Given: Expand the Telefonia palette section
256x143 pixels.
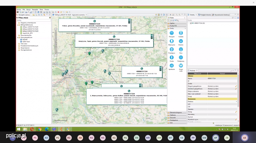Looking at the screenshot, I should pyautogui.click(x=173, y=115).
